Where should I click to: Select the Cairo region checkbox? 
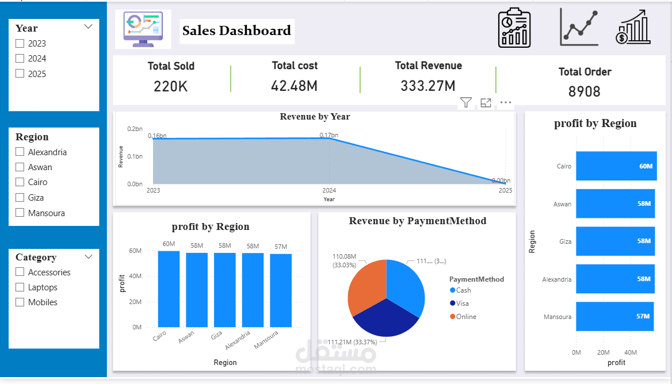19,182
